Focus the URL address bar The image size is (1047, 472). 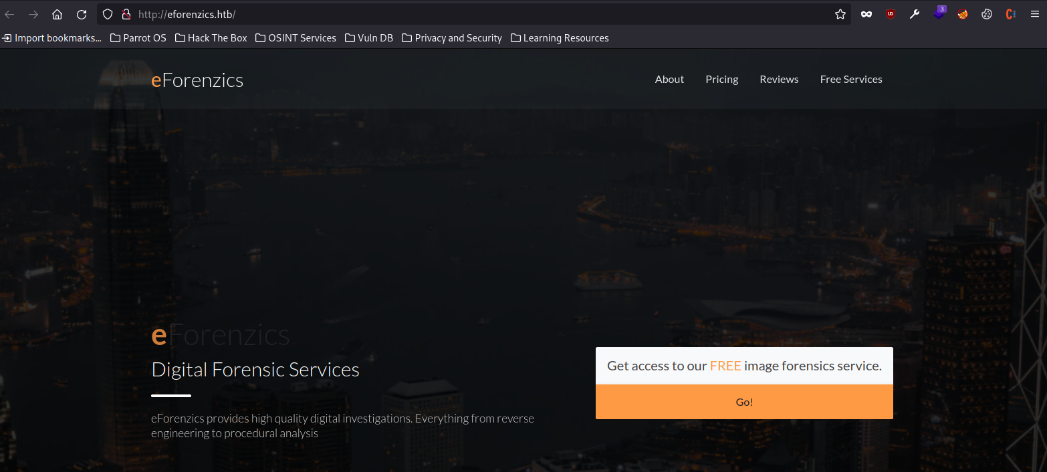point(468,14)
